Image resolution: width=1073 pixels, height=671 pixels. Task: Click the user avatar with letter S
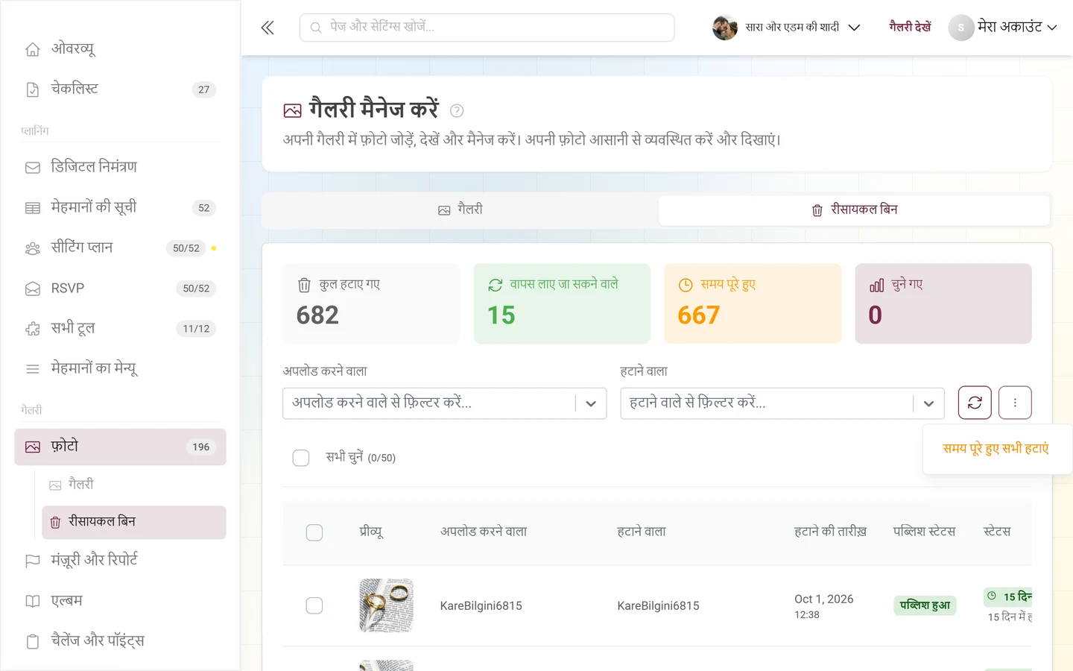click(x=960, y=28)
